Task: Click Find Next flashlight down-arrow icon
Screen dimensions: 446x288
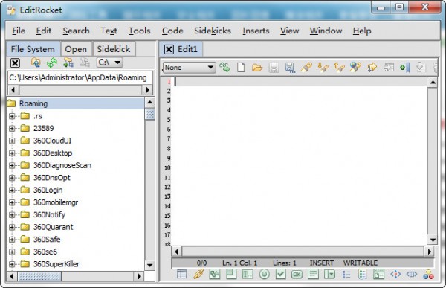Action: pyautogui.click(x=323, y=68)
